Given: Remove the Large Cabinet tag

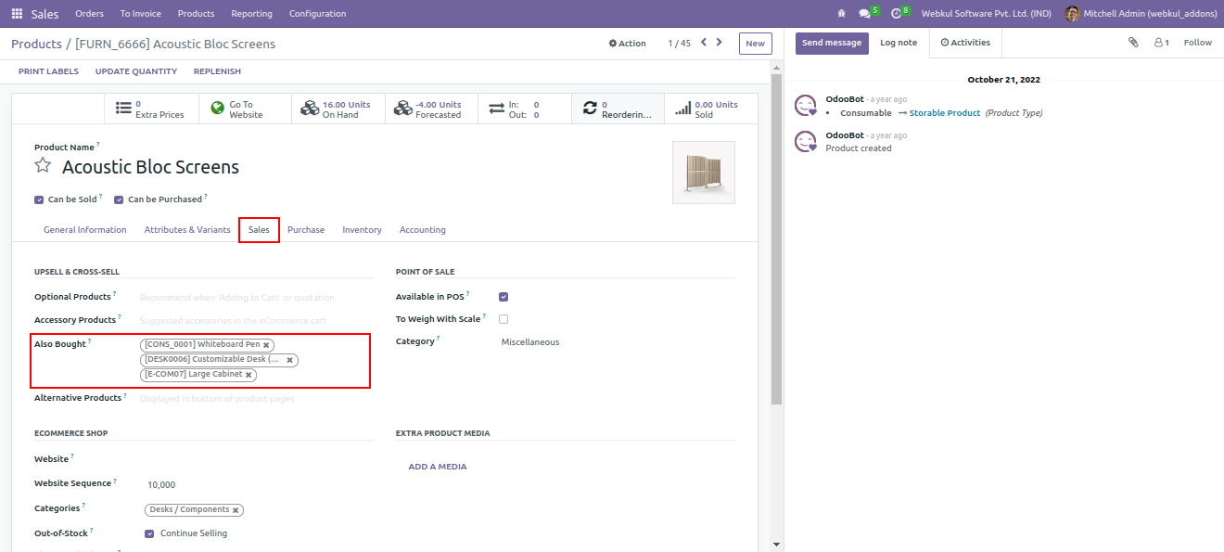Looking at the screenshot, I should [249, 375].
